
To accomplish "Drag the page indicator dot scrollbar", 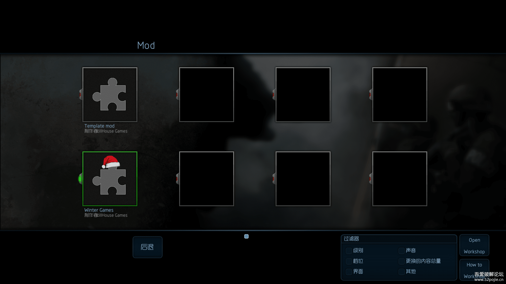I will (246, 236).
